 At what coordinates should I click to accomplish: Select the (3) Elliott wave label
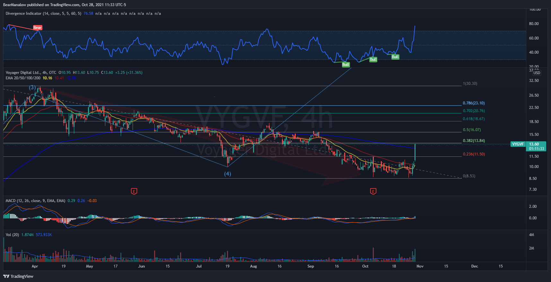[x=32, y=87]
